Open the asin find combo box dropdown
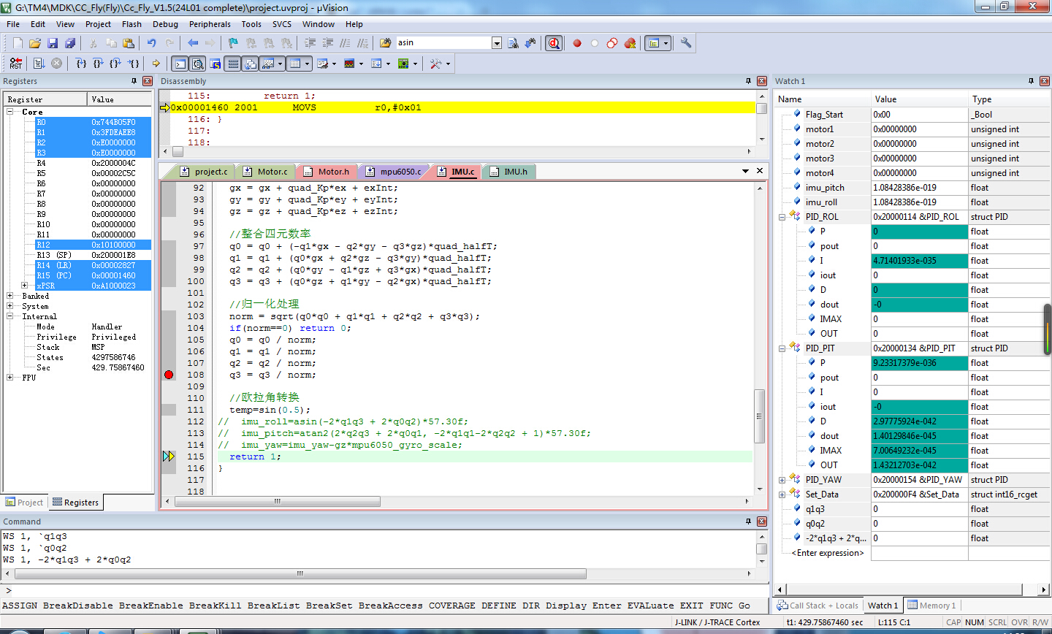The image size is (1052, 634). (x=497, y=43)
